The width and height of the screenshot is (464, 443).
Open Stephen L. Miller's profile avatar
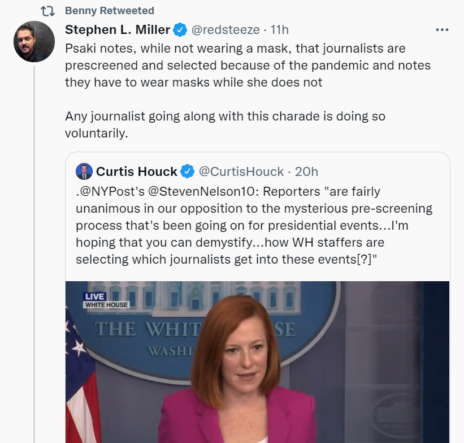(34, 42)
